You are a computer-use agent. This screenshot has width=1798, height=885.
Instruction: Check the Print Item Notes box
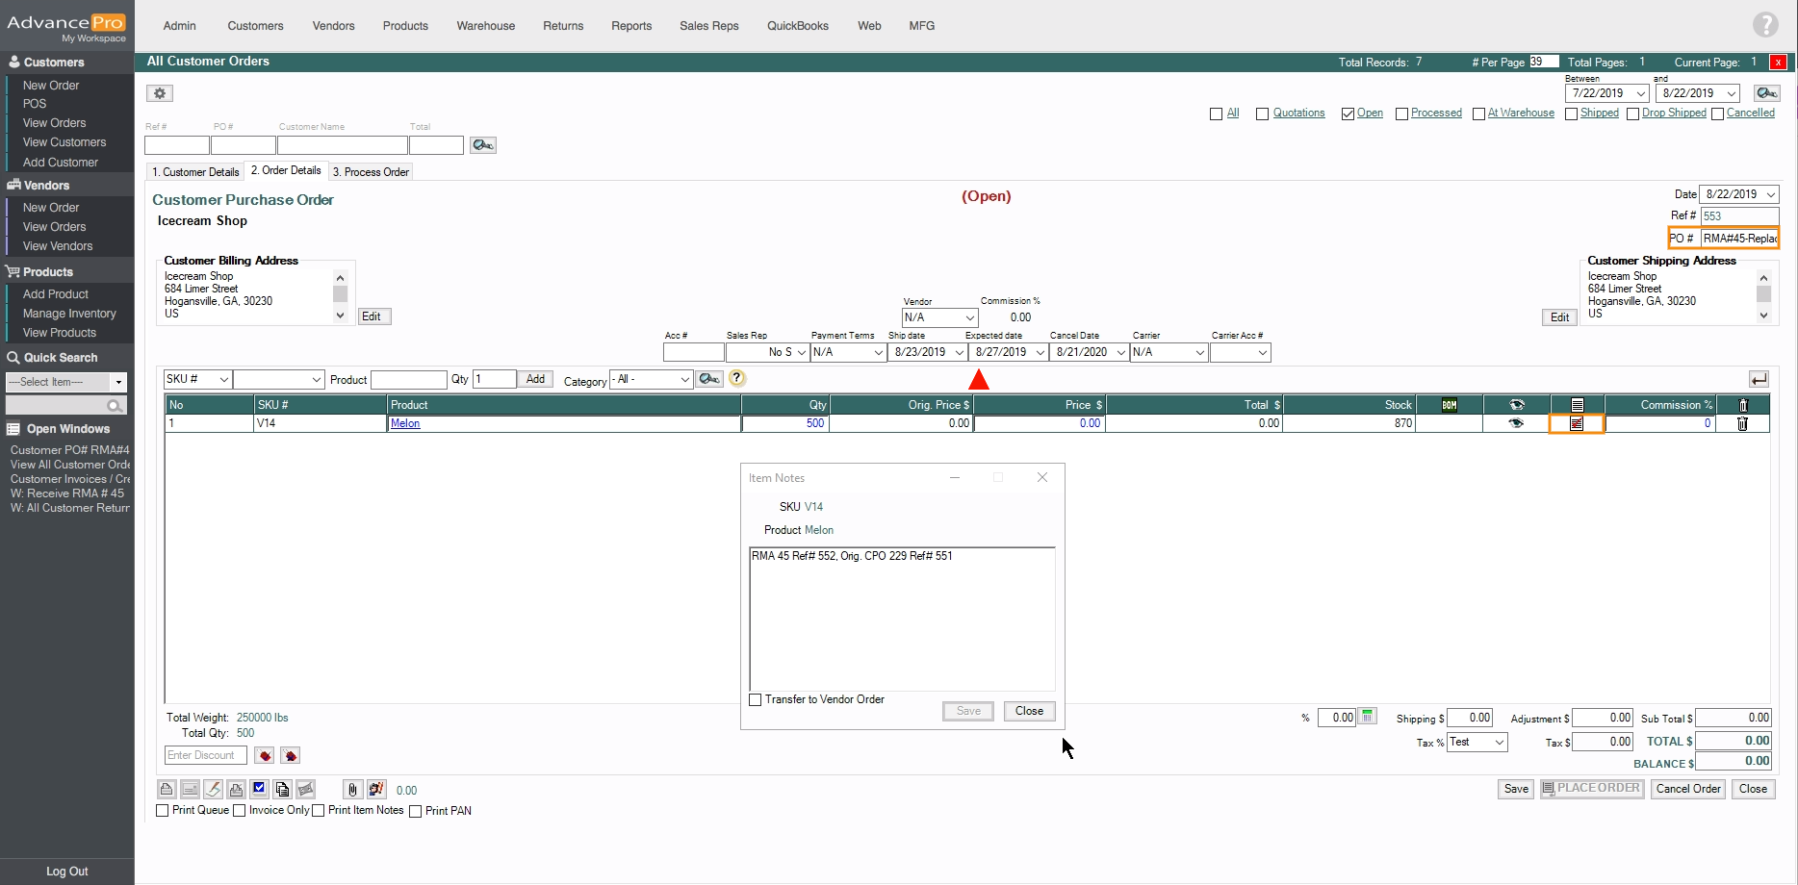pyautogui.click(x=319, y=811)
